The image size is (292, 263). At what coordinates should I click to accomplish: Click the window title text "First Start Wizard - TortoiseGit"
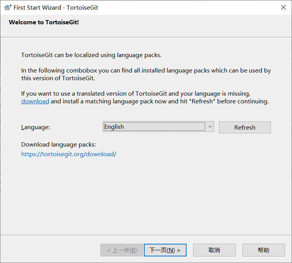56,7
